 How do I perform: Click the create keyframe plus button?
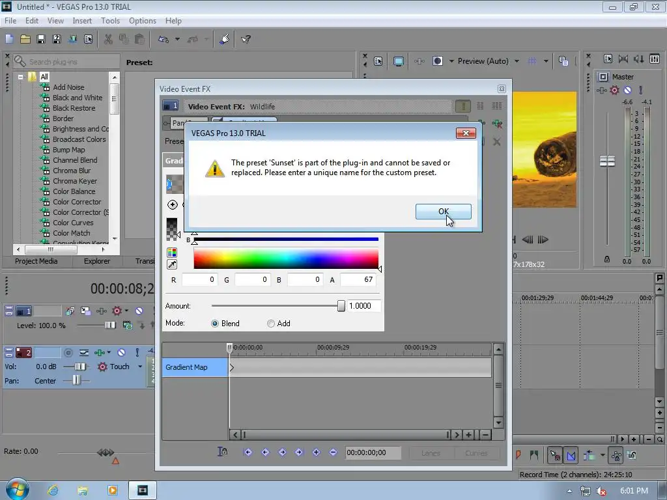(x=316, y=452)
